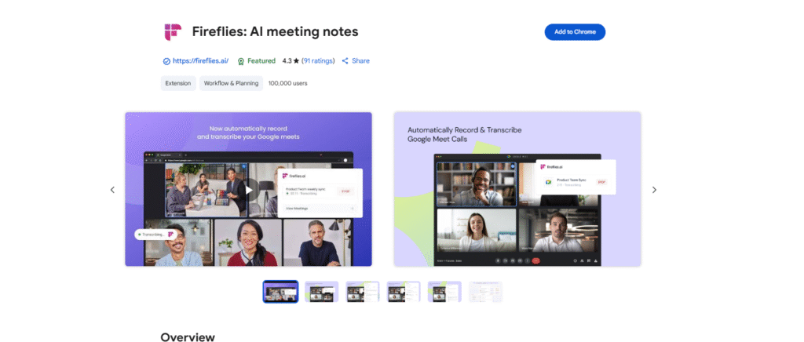The width and height of the screenshot is (804, 342).
Task: Open the 91 ratings link
Action: [x=317, y=61]
